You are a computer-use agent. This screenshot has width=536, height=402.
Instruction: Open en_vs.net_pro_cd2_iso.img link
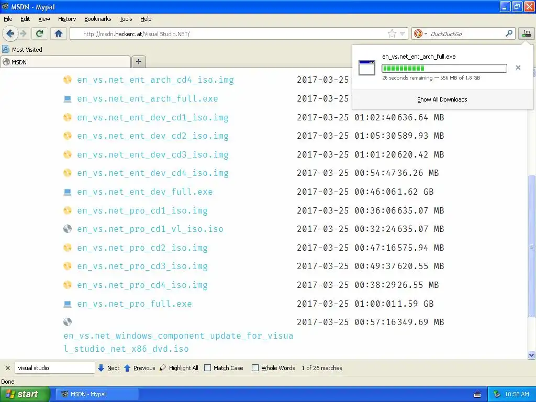coord(142,248)
